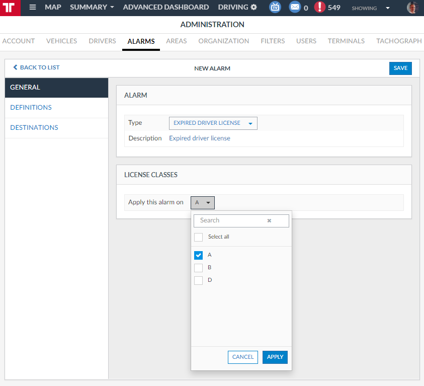
Task: Open the hamburger menu icon
Action: tap(33, 8)
